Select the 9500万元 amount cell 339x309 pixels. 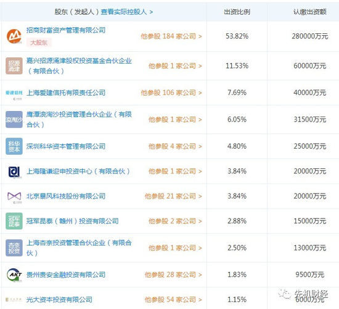310,275
